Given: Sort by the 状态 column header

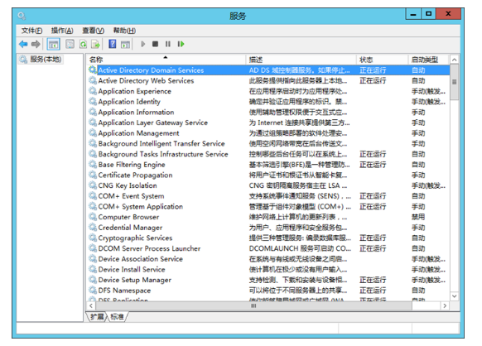Looking at the screenshot, I should coord(383,60).
